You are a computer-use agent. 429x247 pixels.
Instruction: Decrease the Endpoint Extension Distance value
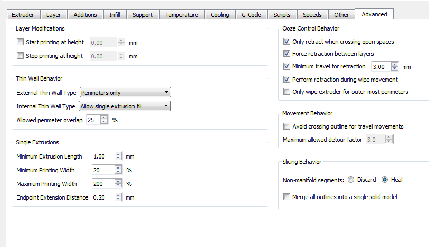(118, 200)
